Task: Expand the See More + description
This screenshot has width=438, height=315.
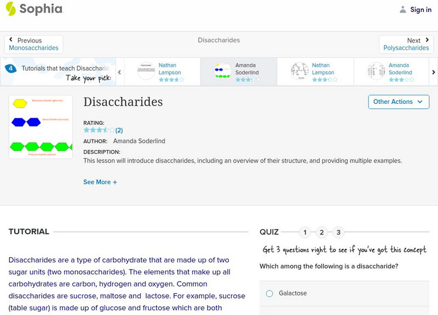Action: (100, 182)
